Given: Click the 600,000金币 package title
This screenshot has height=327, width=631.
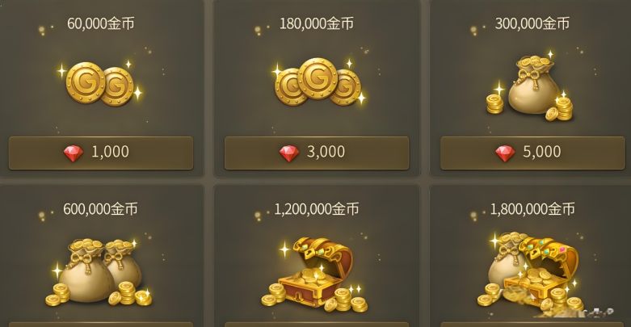Looking at the screenshot, I should click(x=101, y=209).
